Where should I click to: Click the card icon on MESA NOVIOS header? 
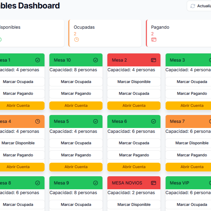[x=153, y=183]
